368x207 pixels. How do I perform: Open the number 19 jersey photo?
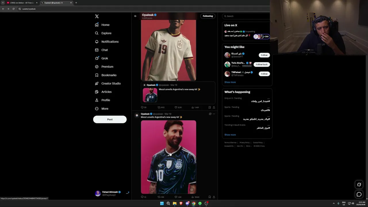[x=168, y=50]
